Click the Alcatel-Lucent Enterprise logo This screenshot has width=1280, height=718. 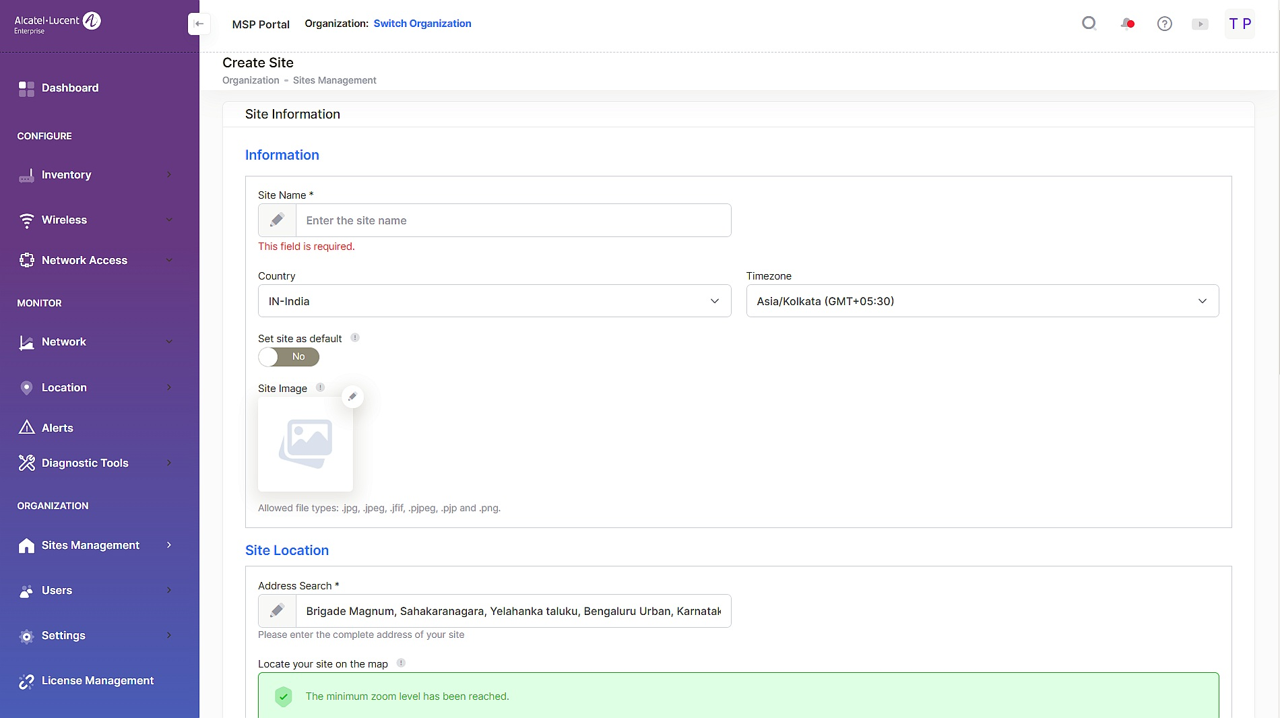57,24
